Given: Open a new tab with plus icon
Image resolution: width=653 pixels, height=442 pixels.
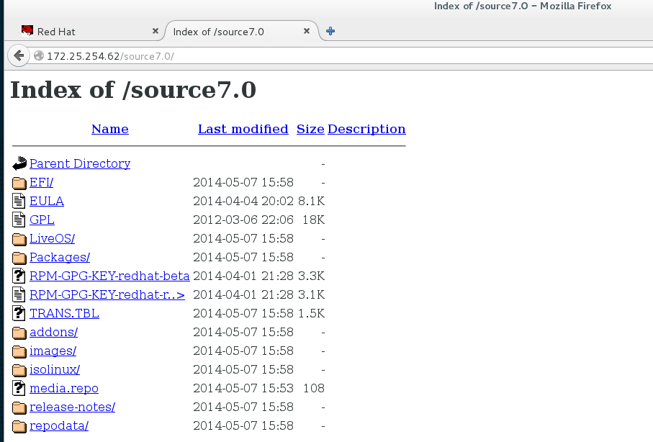Looking at the screenshot, I should (330, 31).
